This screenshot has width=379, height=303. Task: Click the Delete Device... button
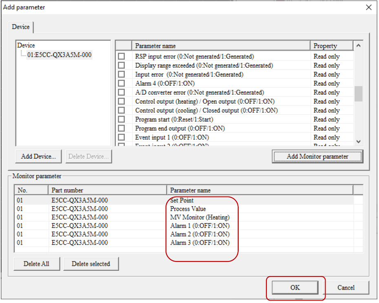(89, 156)
